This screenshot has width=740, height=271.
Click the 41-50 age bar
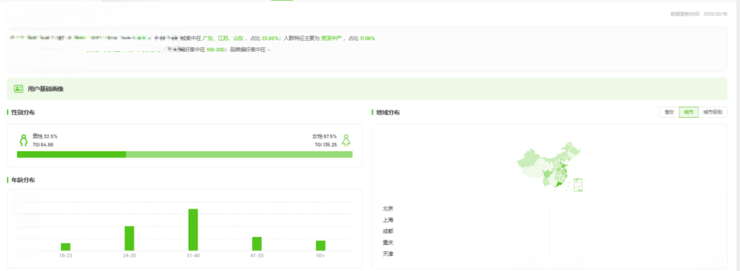pyautogui.click(x=257, y=244)
